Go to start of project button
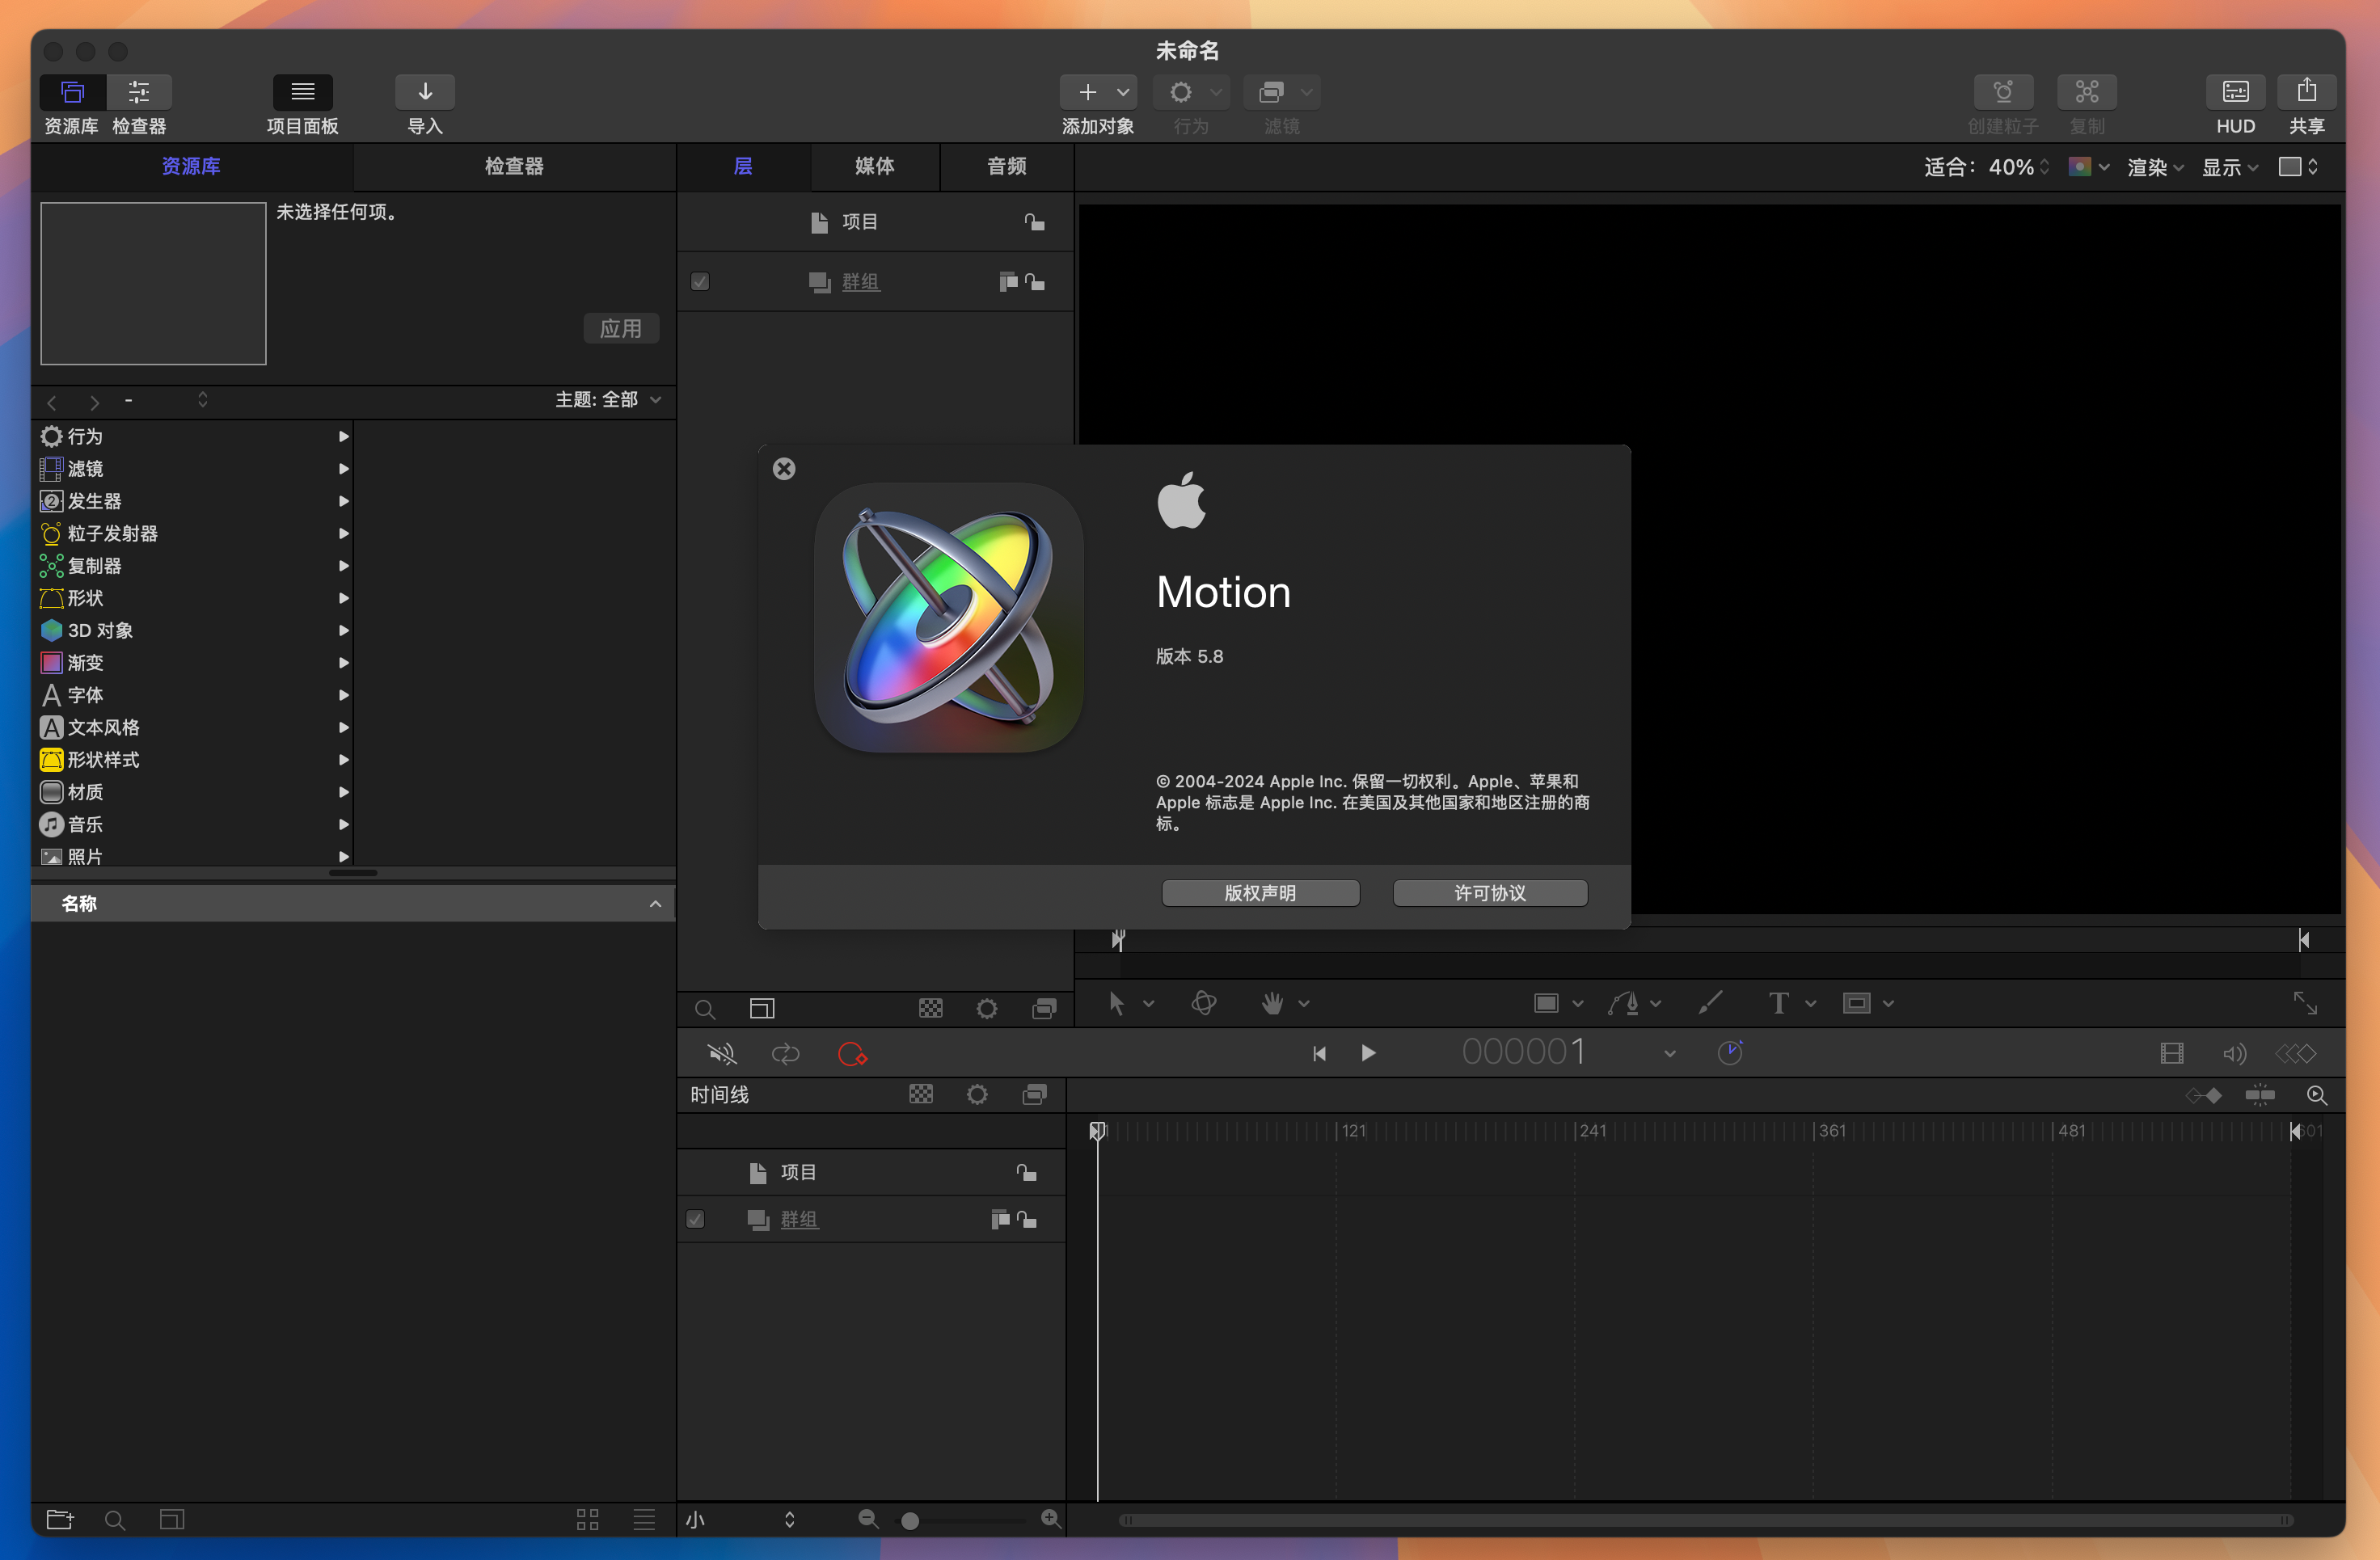The height and width of the screenshot is (1560, 2380). pos(1319,1053)
